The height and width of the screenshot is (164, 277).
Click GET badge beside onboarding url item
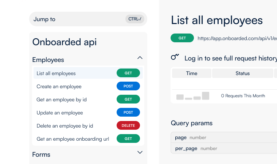[128, 138]
